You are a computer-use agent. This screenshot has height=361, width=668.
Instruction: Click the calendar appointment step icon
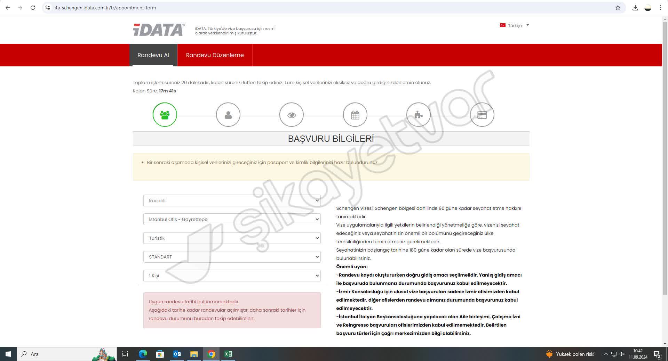click(355, 114)
